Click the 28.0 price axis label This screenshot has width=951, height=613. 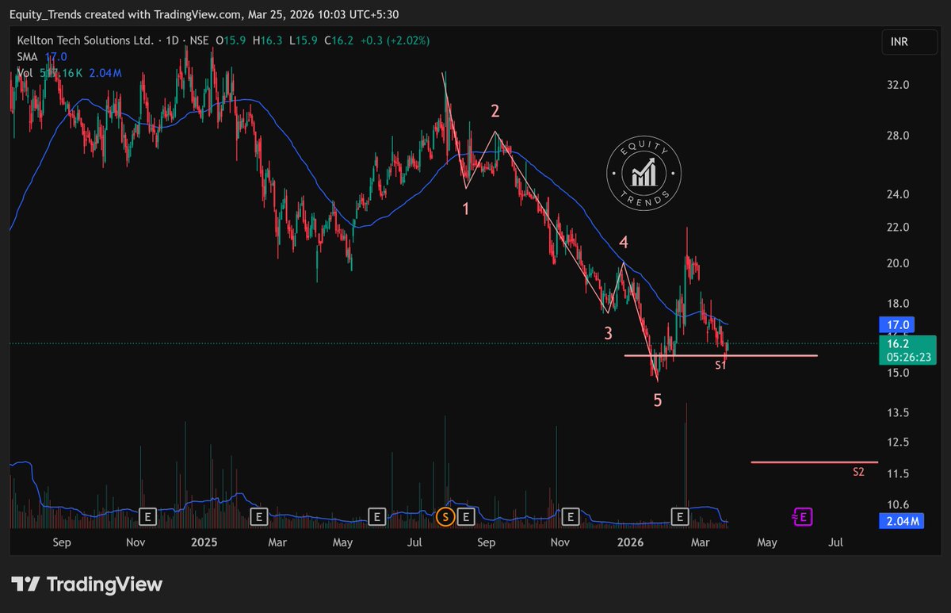pos(897,136)
